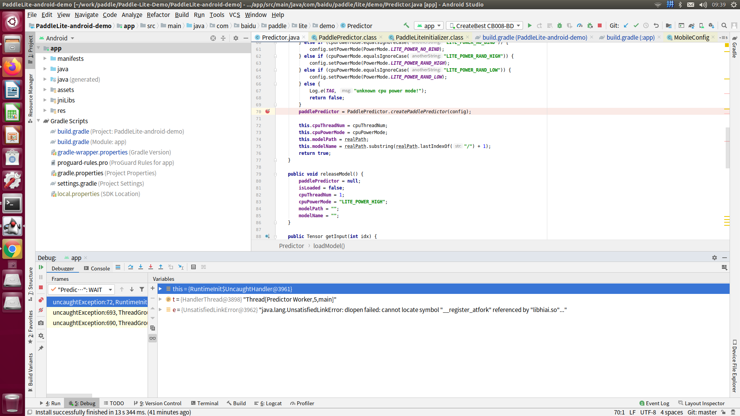
Task: Open the Android project view dropdown
Action: point(57,38)
